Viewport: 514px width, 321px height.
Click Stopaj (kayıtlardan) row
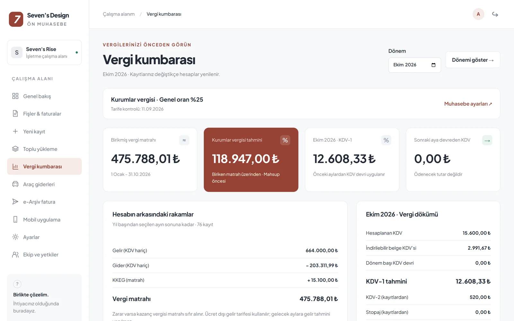(428, 312)
